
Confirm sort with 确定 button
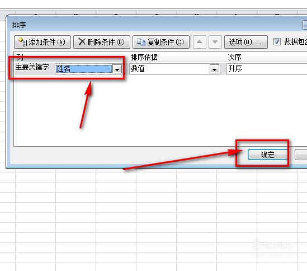tap(267, 155)
